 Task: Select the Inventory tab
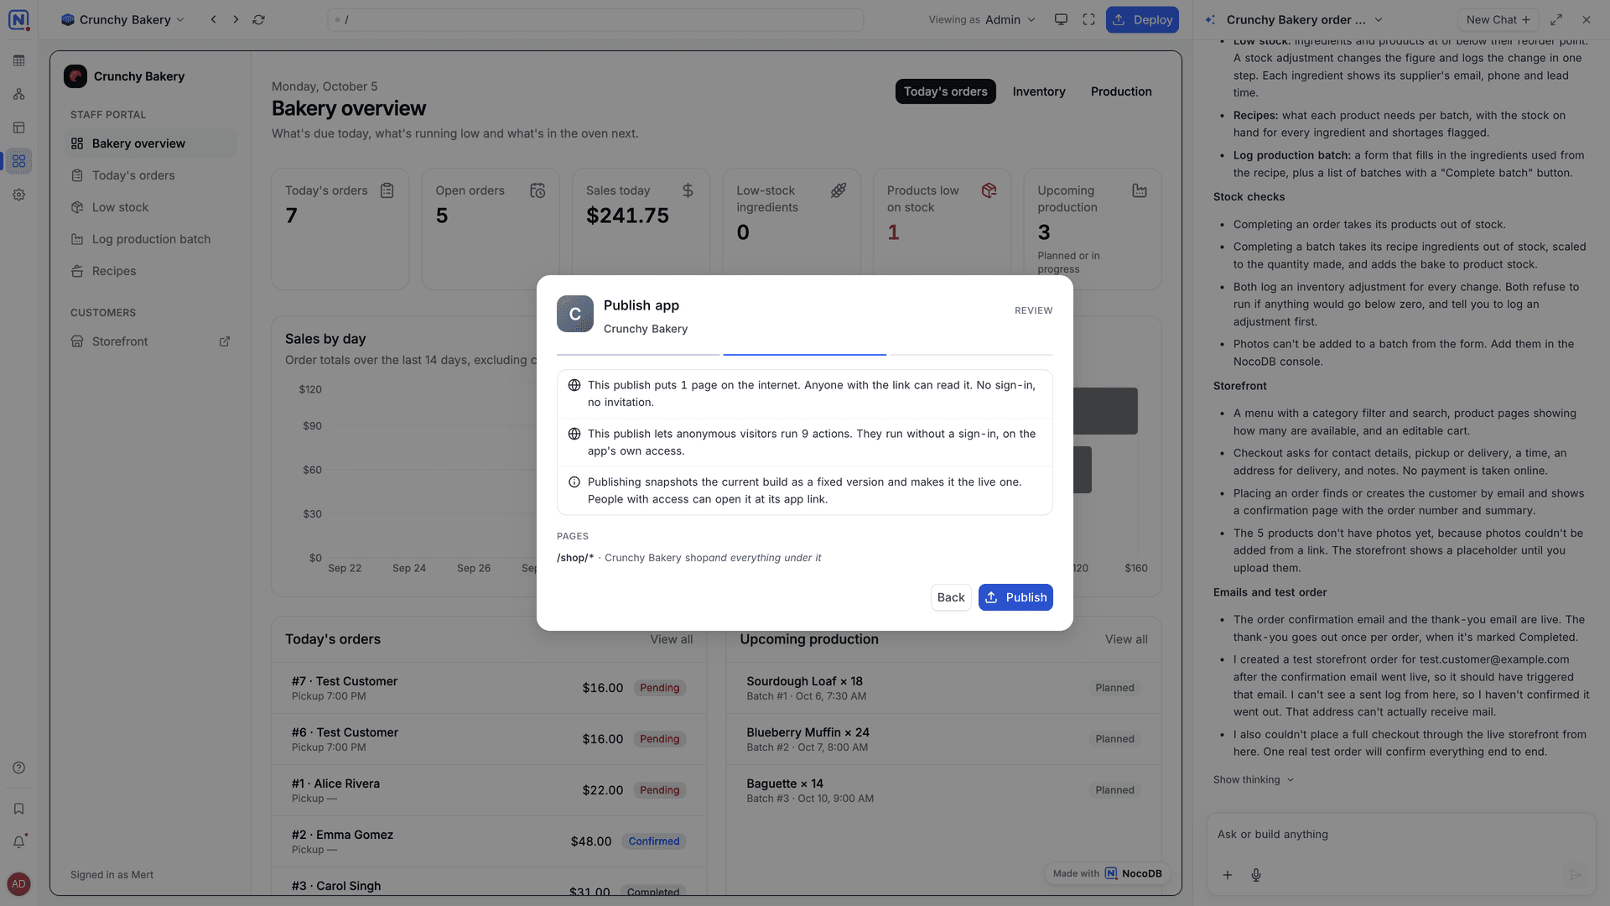click(x=1039, y=91)
